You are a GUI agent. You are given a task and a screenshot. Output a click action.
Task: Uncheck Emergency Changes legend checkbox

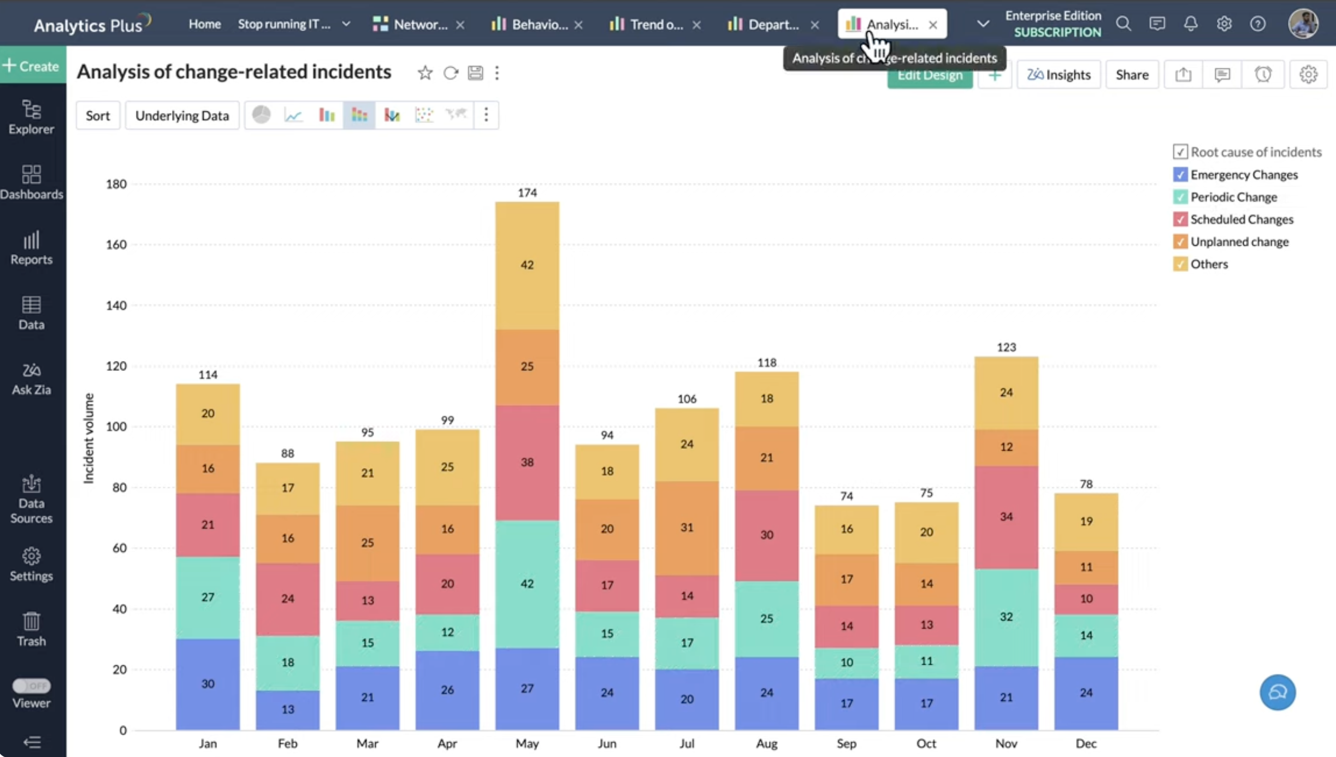point(1180,175)
